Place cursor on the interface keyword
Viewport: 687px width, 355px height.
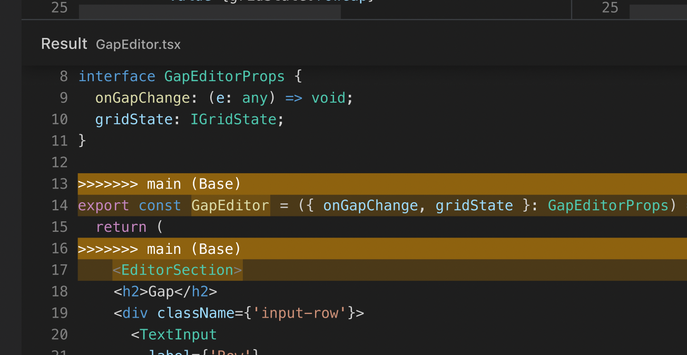(x=117, y=76)
